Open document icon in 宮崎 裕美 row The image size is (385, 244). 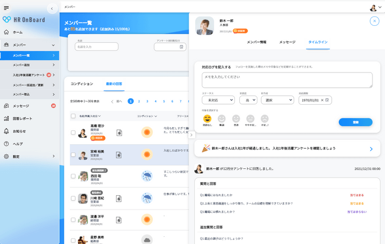119,155
